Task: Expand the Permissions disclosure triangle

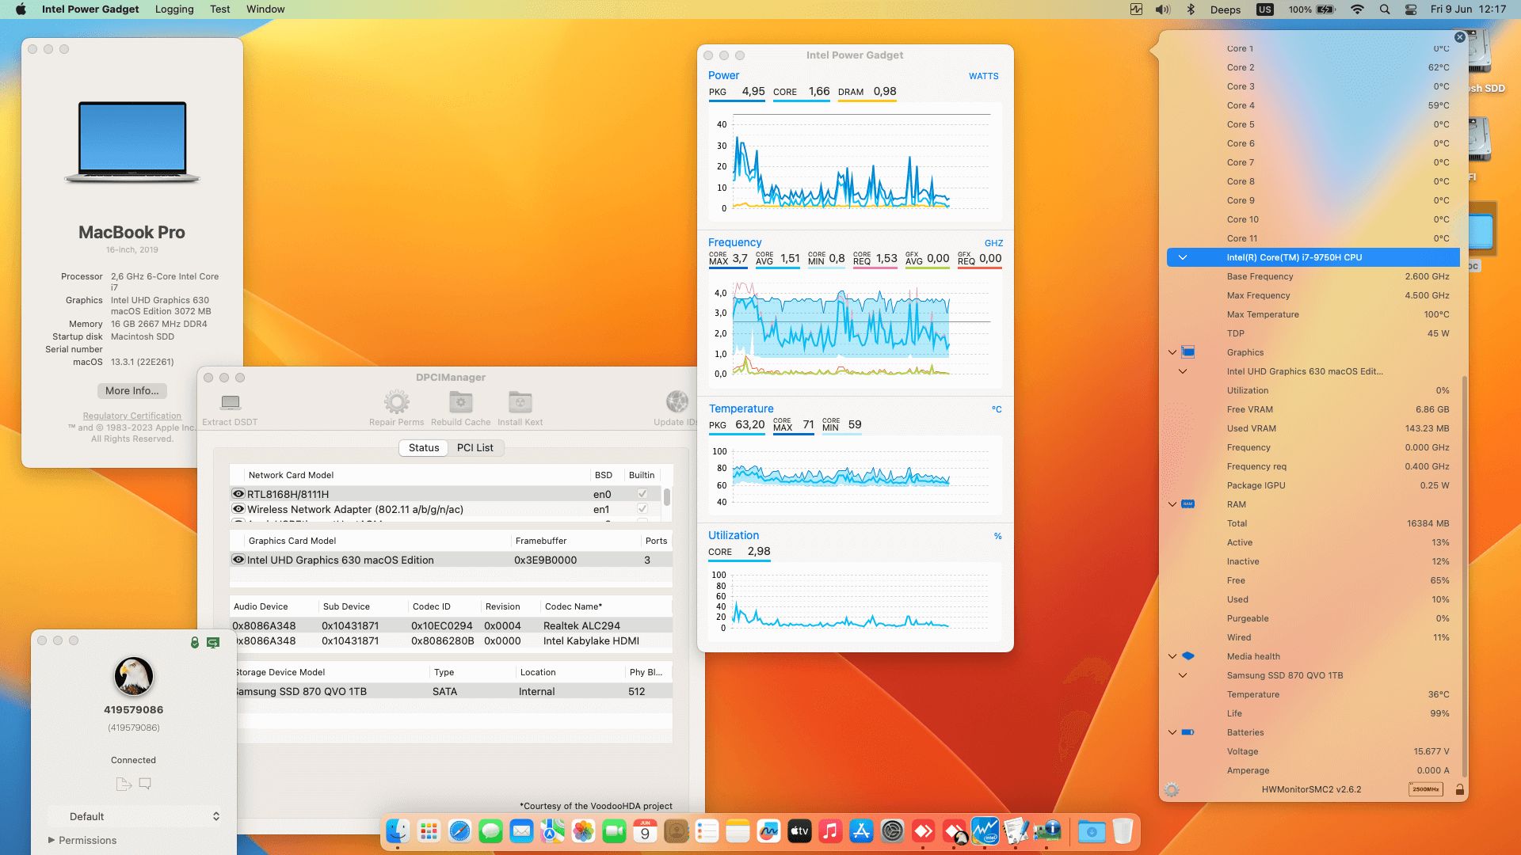Action: point(51,840)
